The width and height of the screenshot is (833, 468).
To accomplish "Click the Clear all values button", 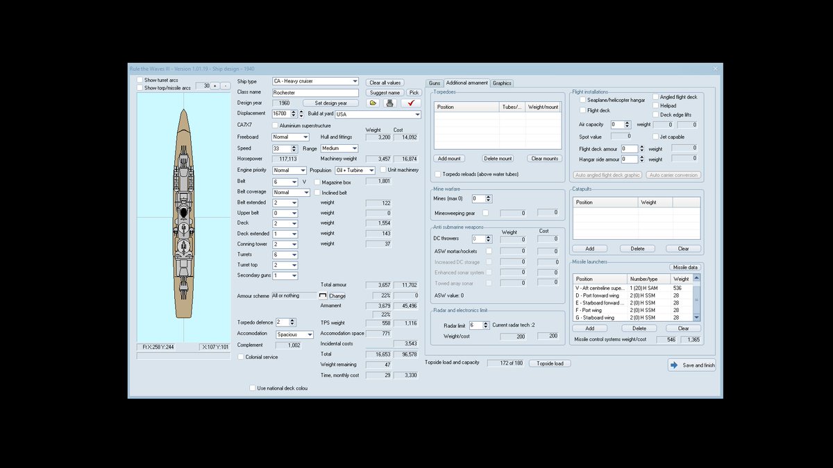I will point(385,83).
